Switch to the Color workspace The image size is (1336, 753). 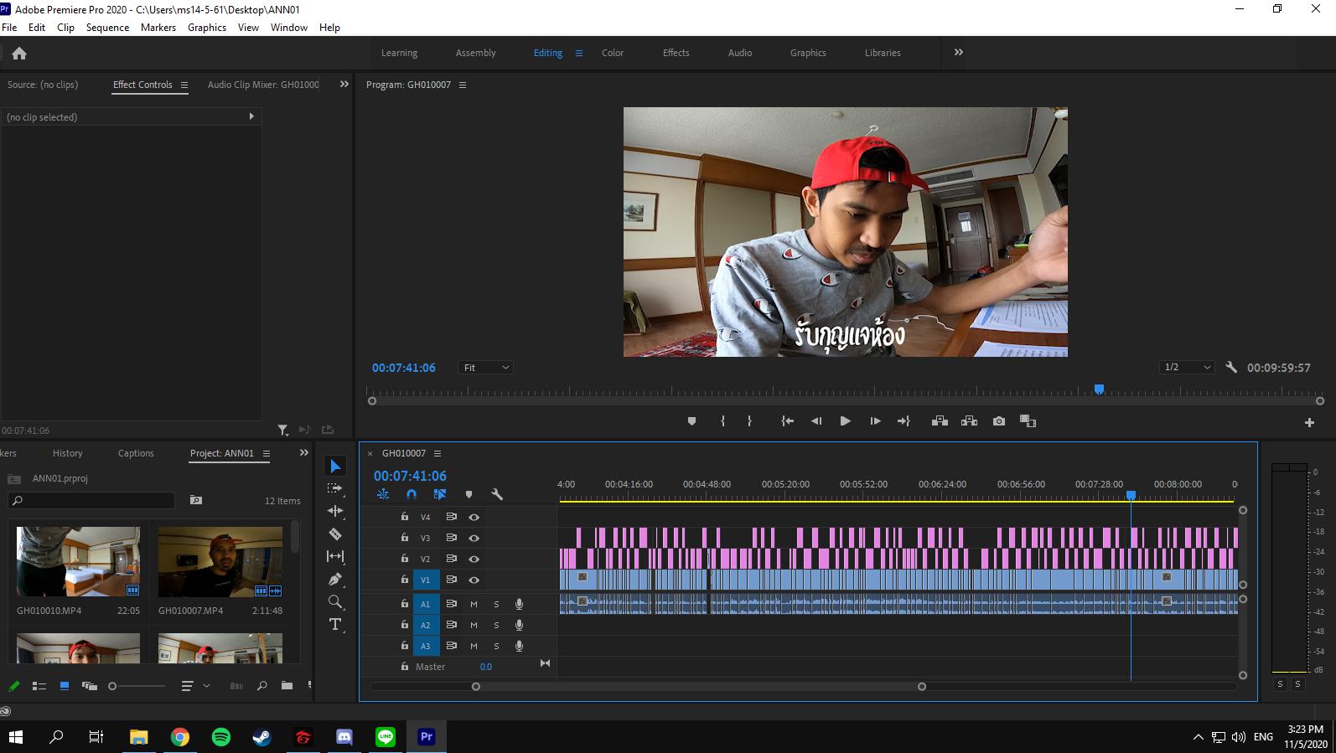613,53
